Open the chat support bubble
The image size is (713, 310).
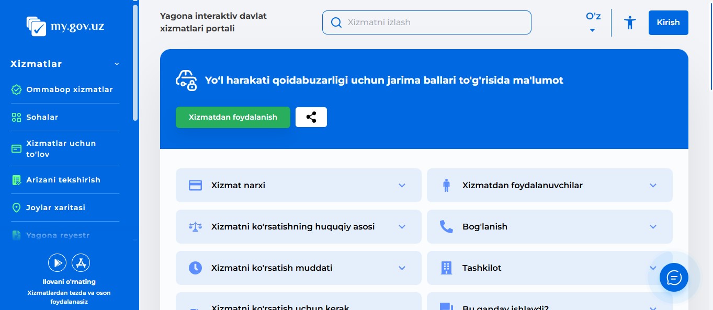click(x=674, y=277)
